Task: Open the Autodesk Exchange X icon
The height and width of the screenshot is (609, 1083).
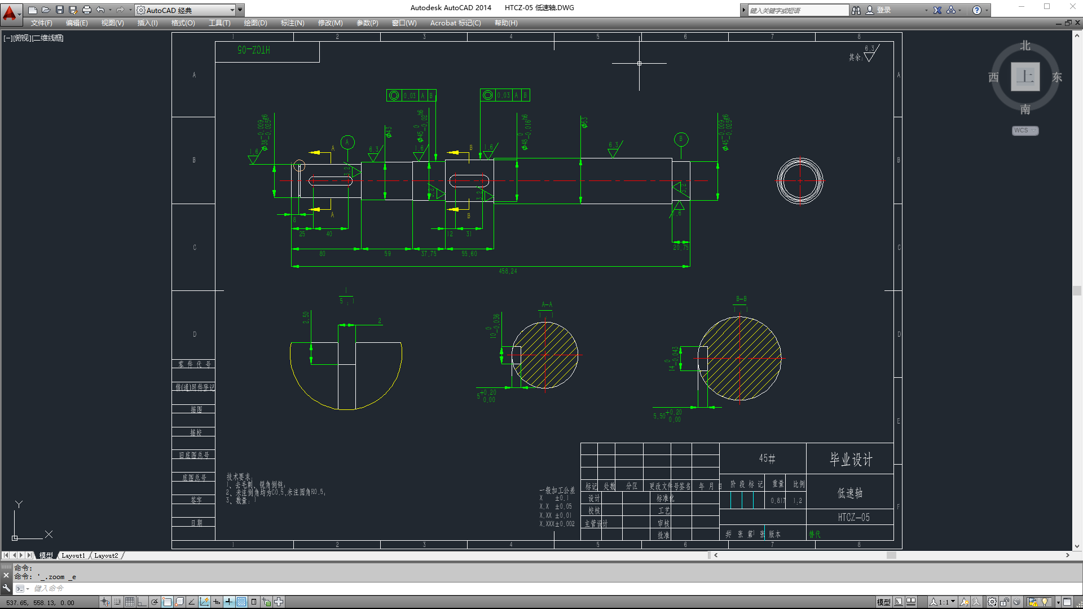Action: click(x=937, y=10)
